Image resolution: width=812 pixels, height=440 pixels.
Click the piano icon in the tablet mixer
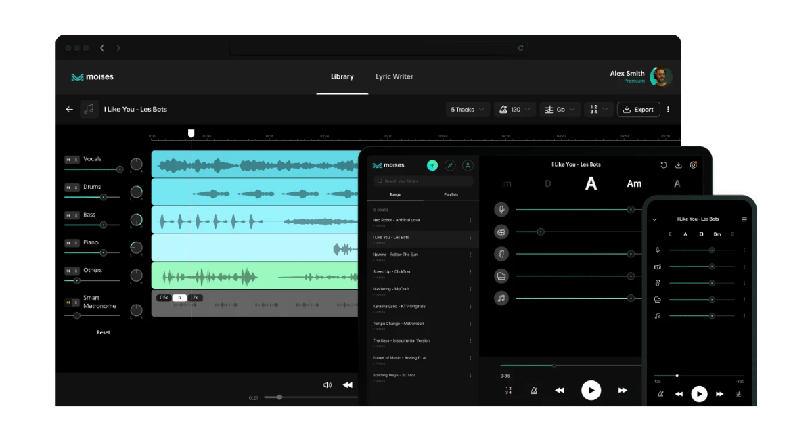501,276
